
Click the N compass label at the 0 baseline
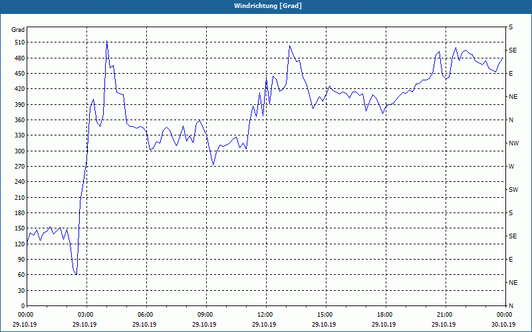click(x=511, y=306)
